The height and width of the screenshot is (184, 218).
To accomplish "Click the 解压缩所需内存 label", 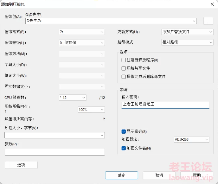I will pos(19,119).
